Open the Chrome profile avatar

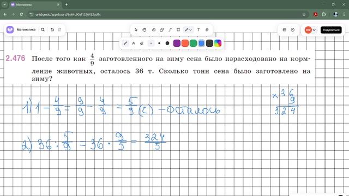point(336,14)
